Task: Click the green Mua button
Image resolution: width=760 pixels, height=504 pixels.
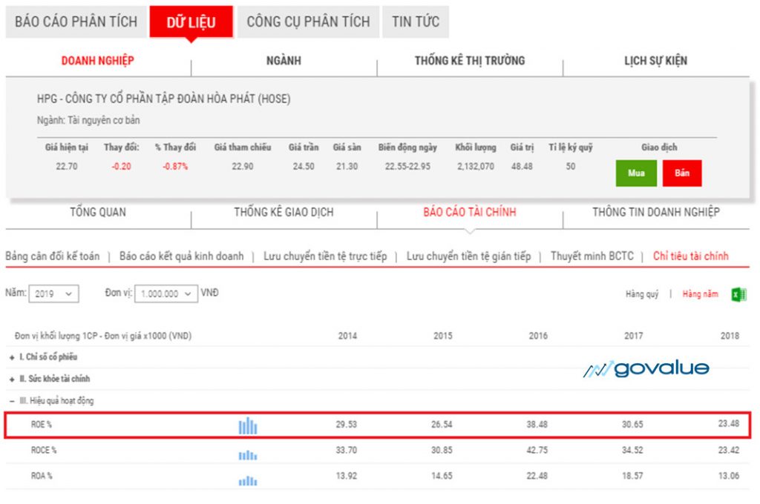Action: click(x=636, y=173)
